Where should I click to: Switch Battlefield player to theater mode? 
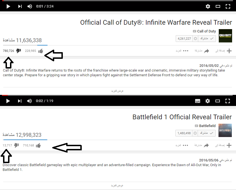click(x=217, y=101)
